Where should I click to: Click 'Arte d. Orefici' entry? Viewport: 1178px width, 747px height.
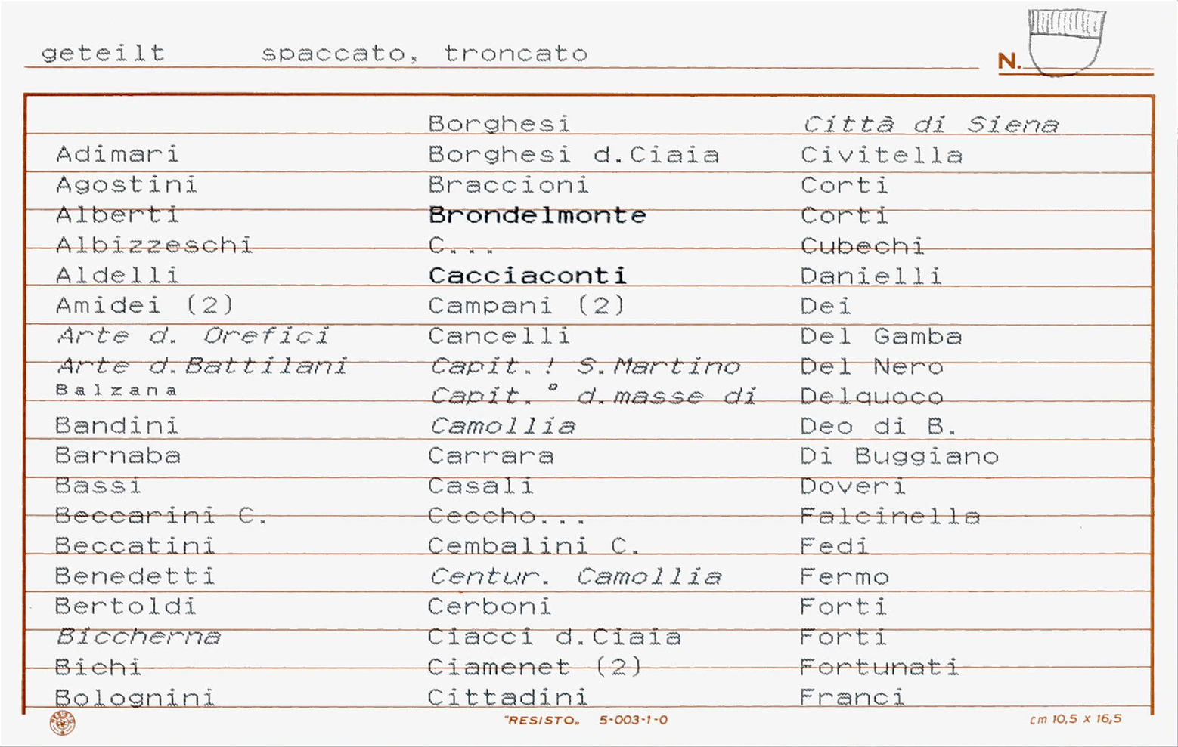[194, 335]
